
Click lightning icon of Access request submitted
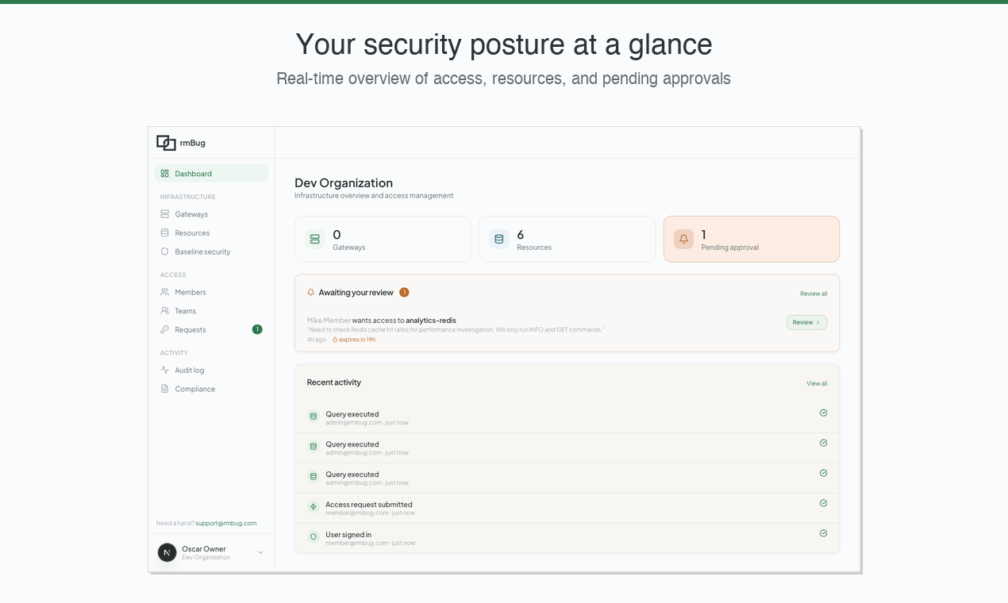coord(313,506)
